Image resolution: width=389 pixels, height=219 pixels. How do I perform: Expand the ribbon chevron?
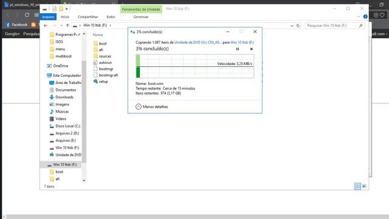[359, 16]
